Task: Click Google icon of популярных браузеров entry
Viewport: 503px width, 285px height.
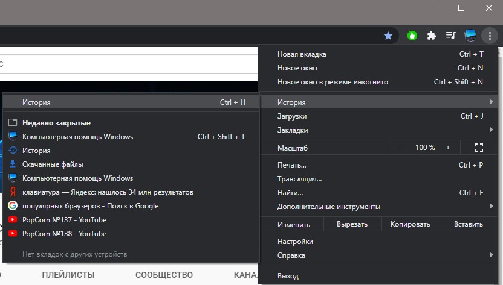Action: [13, 205]
